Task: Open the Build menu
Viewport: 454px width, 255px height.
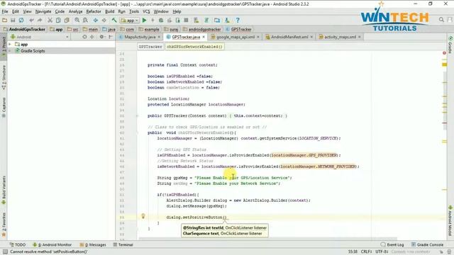Action: 109,11
